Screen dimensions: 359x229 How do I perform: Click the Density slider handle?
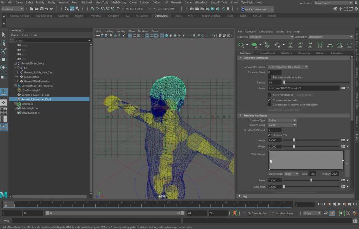tap(284, 83)
